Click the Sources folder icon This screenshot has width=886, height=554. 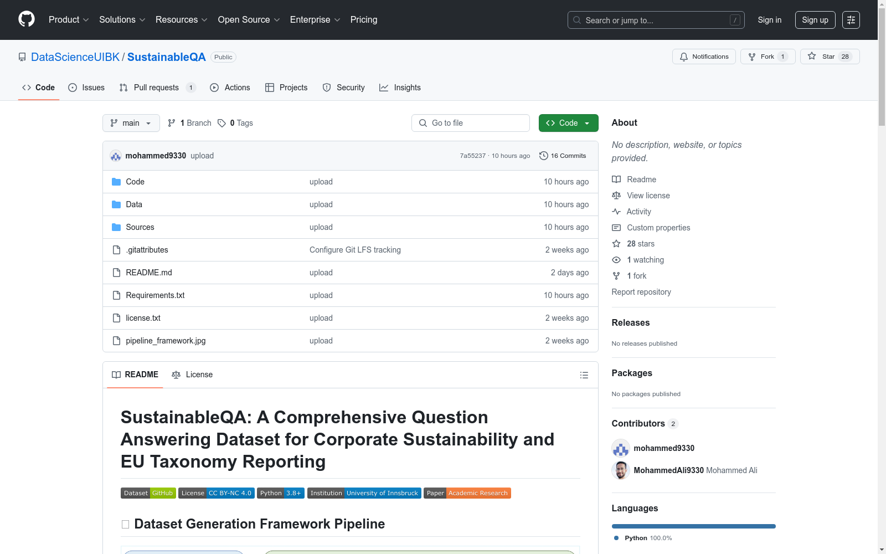pos(116,227)
